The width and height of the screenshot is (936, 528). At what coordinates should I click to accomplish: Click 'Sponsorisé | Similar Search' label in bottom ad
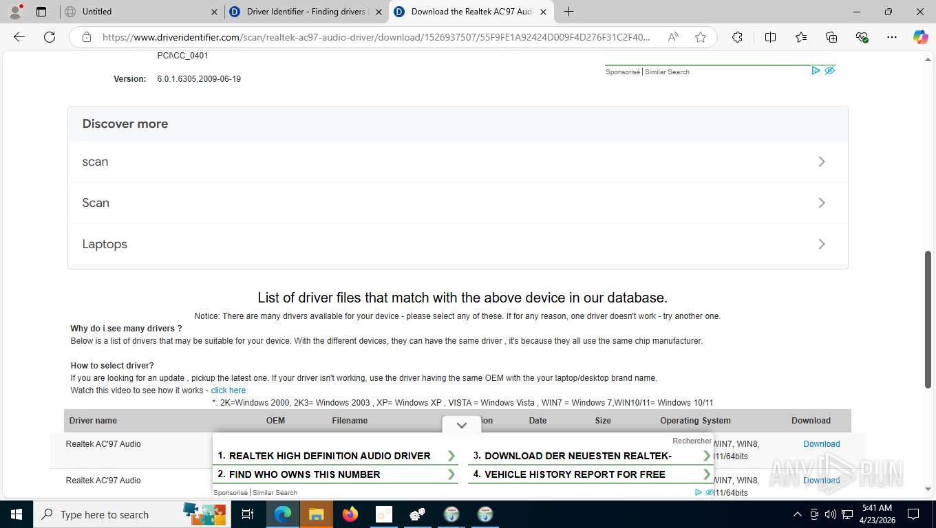point(255,492)
